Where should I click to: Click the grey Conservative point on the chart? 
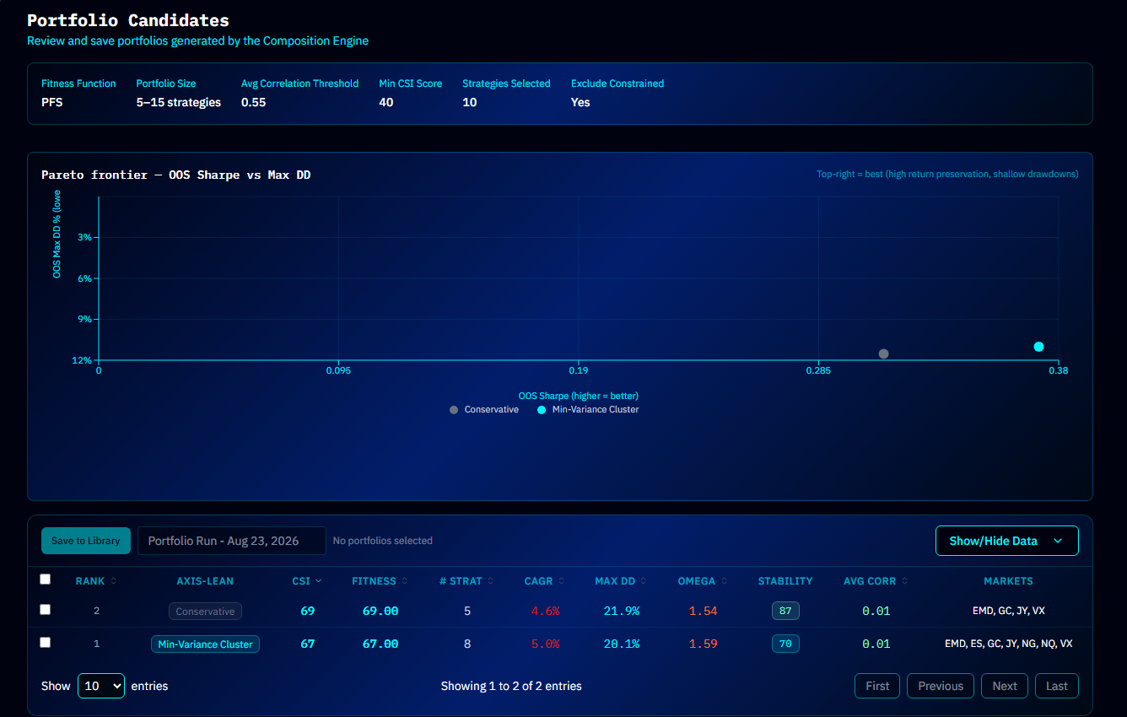coord(883,353)
